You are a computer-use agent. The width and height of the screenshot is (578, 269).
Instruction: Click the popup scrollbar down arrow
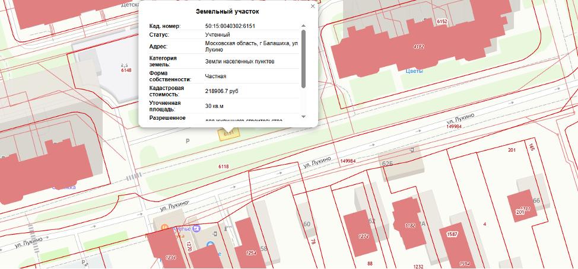[x=303, y=117]
